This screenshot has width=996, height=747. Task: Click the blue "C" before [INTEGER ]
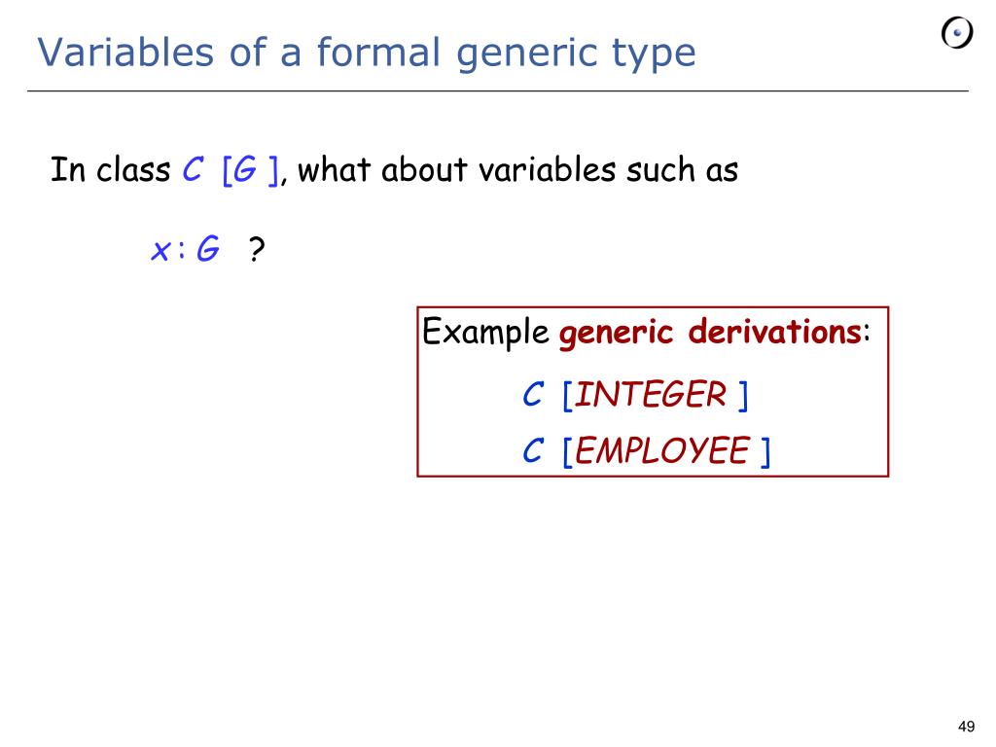[x=533, y=395]
